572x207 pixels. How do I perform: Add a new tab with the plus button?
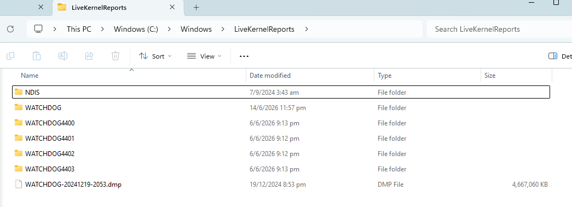[197, 8]
